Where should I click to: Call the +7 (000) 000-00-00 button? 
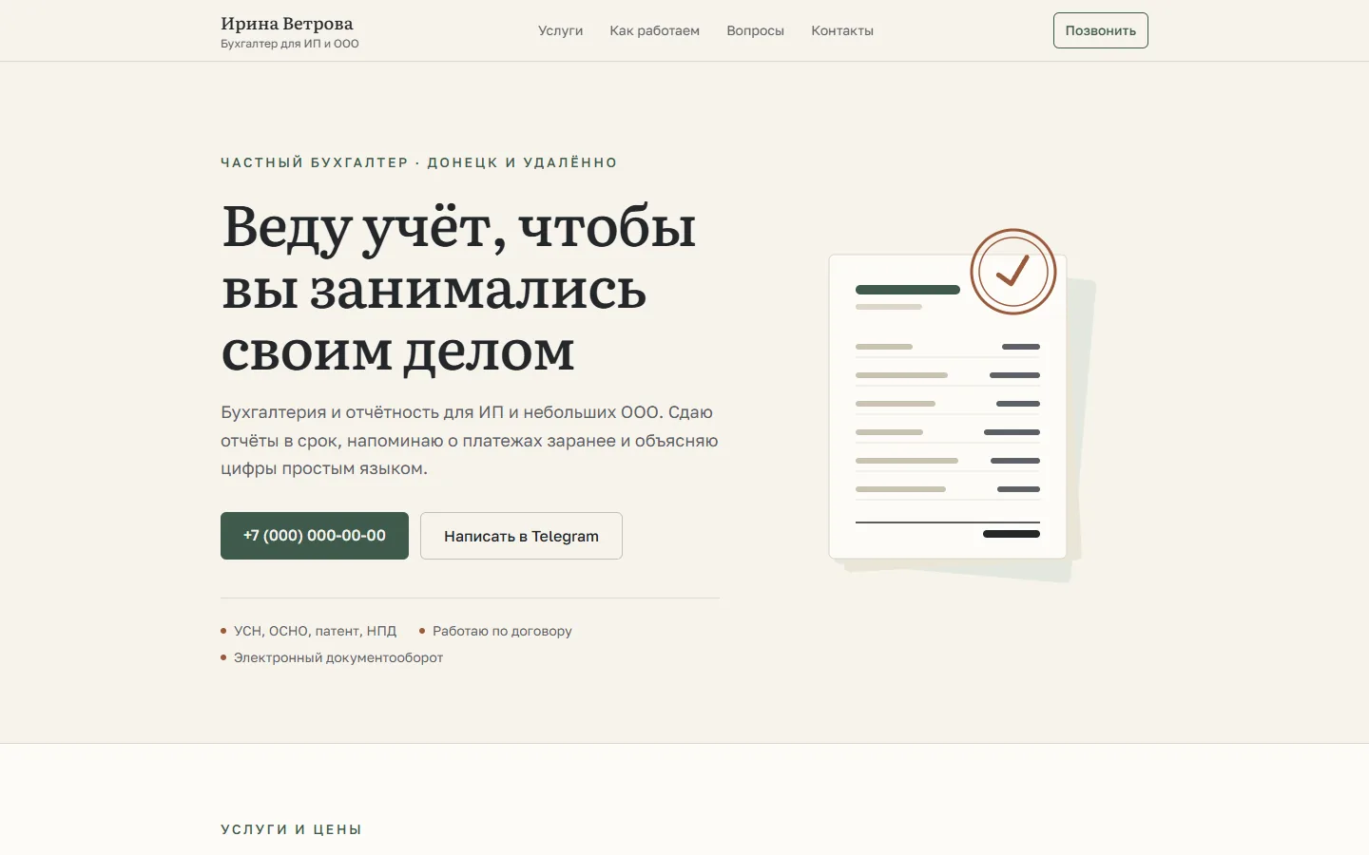point(315,536)
